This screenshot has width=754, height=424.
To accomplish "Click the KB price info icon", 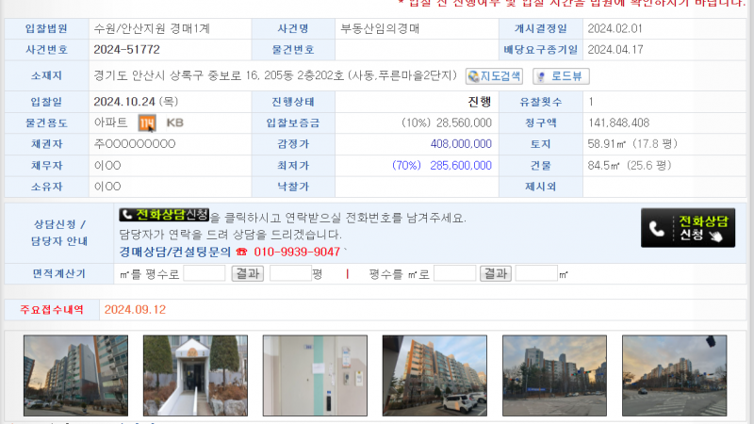I will pyautogui.click(x=174, y=122).
